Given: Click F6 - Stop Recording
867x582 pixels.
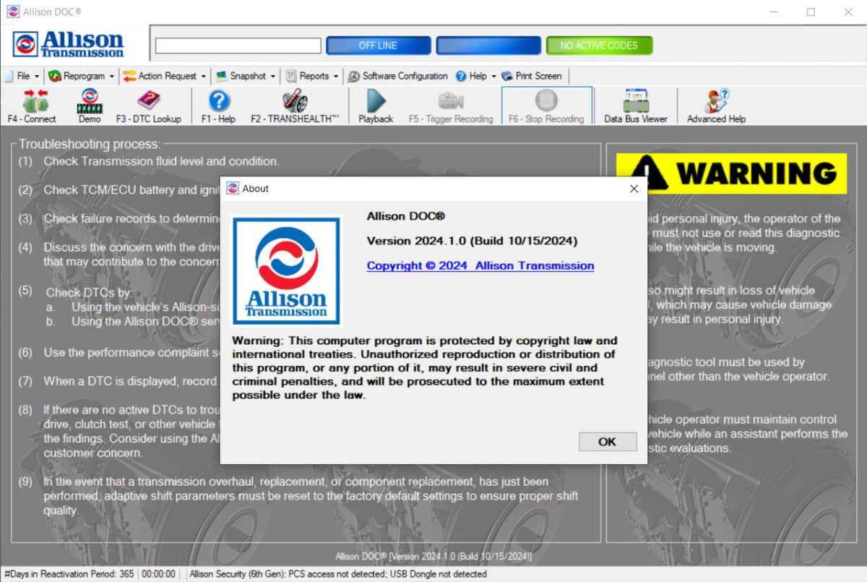Looking at the screenshot, I should (546, 105).
